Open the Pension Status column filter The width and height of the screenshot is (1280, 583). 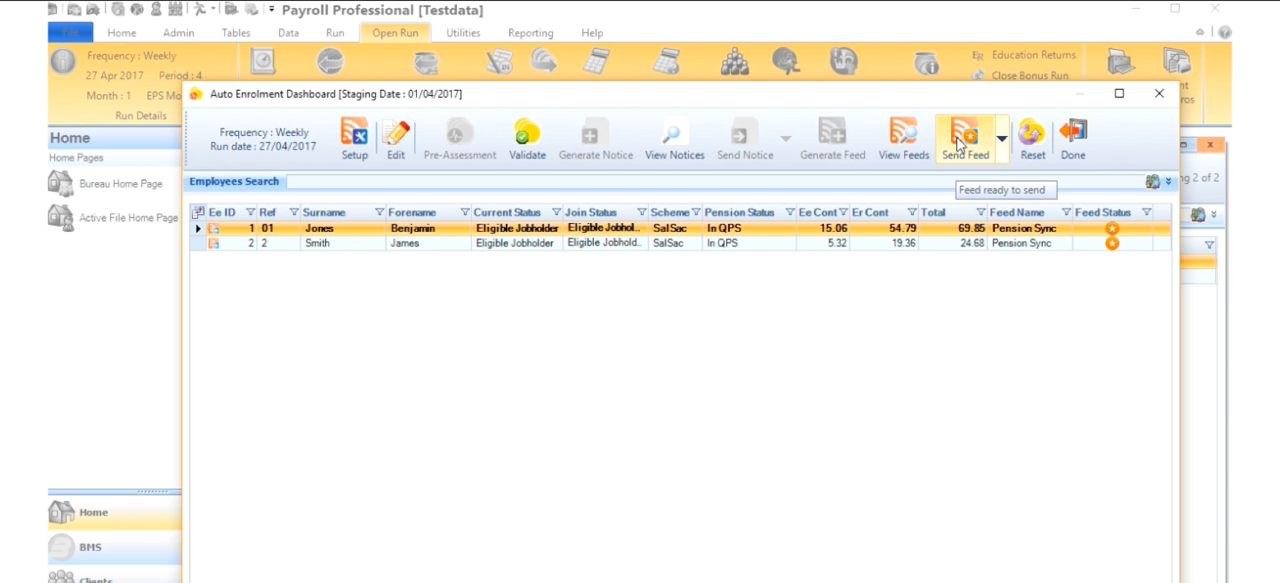(x=790, y=213)
